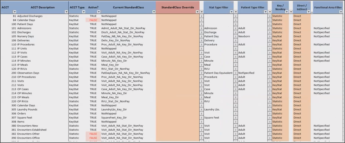Image resolution: width=345 pixels, height=143 pixels.
Task: Click the 'i' cell left of IP Cases row Case stat type
Action: (201, 57)
